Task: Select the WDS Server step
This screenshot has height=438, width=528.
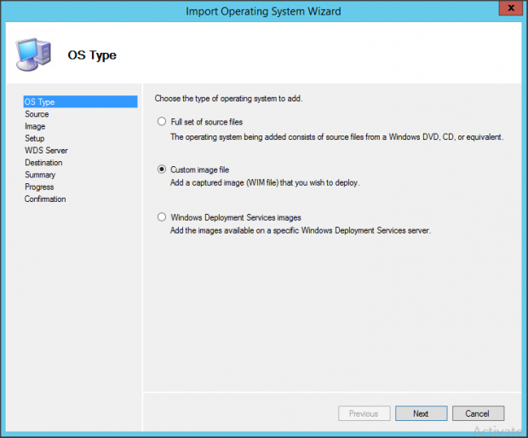Action: [x=46, y=151]
